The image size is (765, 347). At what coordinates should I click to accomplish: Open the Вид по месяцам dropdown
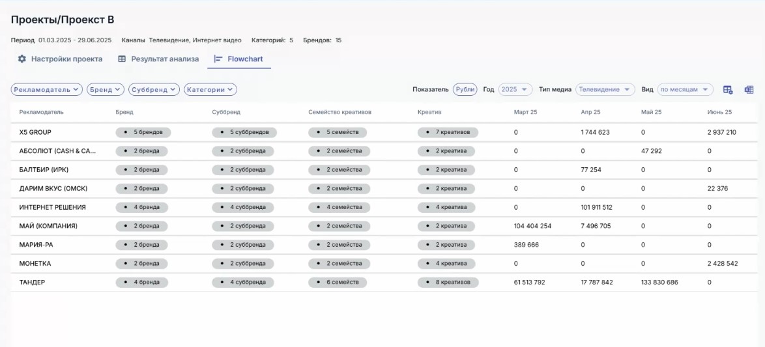pyautogui.click(x=685, y=90)
